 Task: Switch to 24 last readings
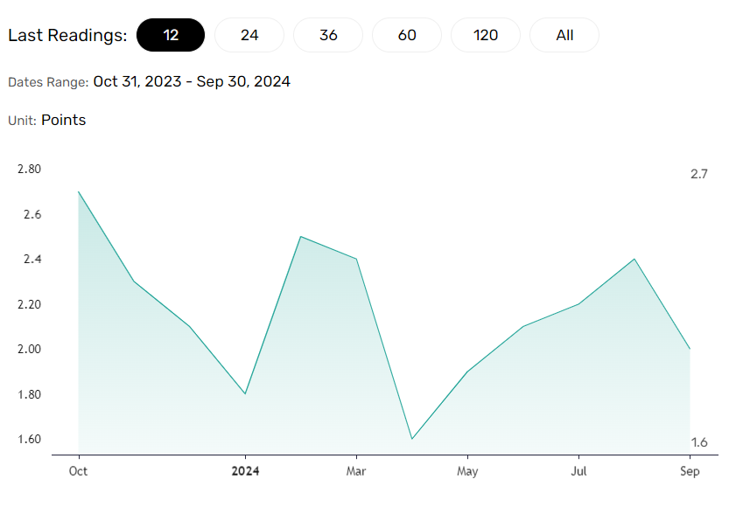[x=249, y=35]
